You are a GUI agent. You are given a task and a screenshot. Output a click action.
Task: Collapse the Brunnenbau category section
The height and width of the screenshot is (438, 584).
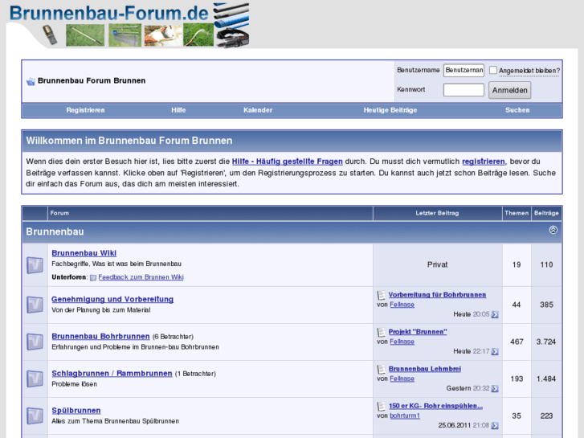(553, 230)
